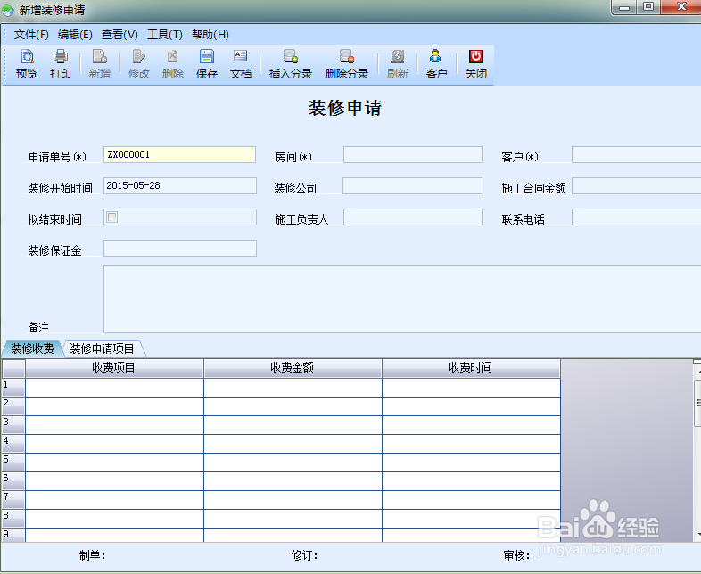The image size is (701, 574).
Task: Open the 工具(T) menu
Action: (x=165, y=35)
